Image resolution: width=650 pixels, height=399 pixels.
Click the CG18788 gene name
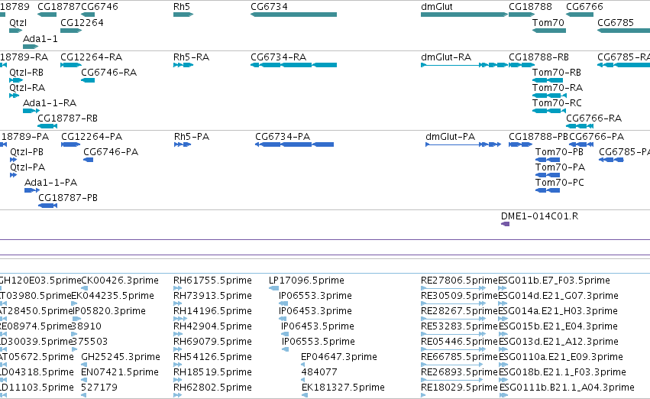pyautogui.click(x=530, y=7)
